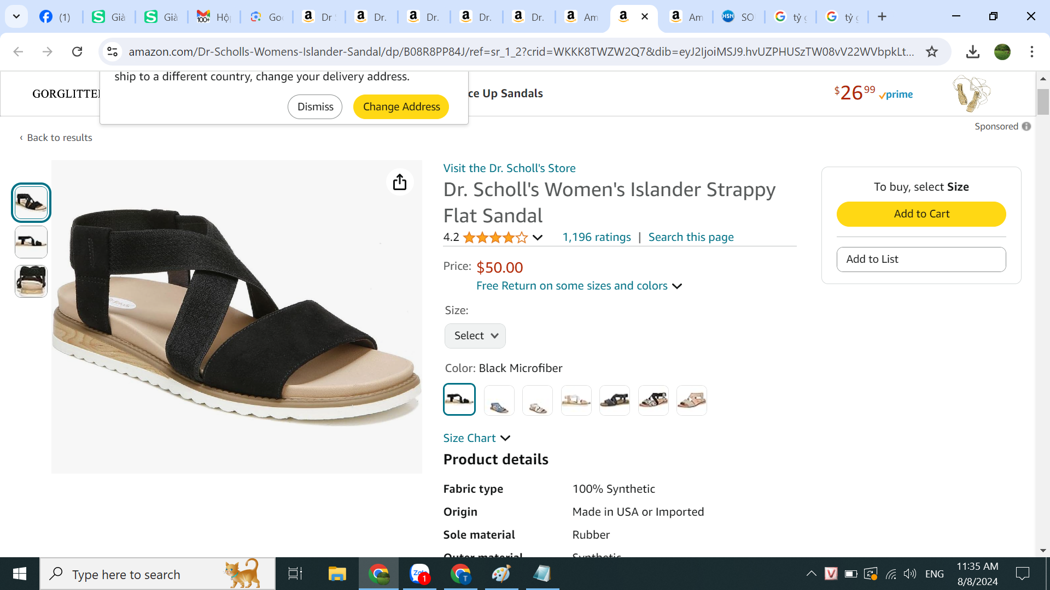Viewport: 1050px width, 590px height.
Task: View site information icon in address bar
Action: click(x=112, y=51)
